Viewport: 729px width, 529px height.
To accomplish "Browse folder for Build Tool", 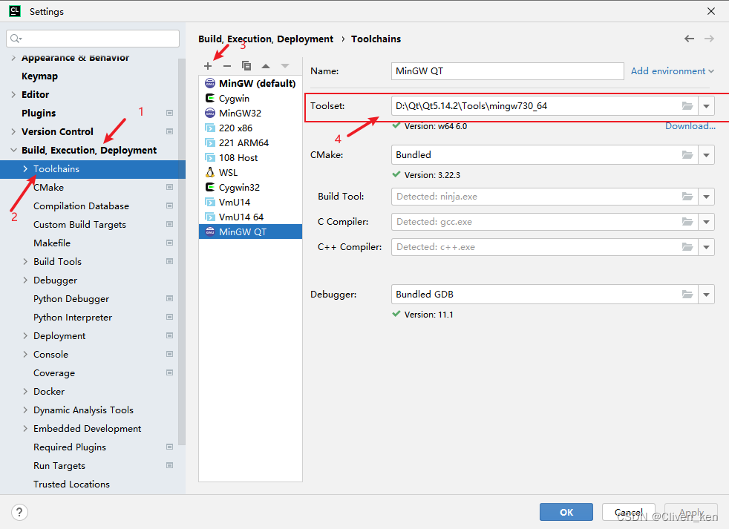I will [x=687, y=197].
